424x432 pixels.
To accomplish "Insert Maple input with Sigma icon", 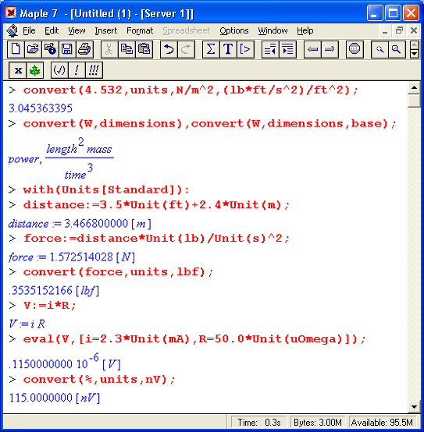I will tap(211, 50).
